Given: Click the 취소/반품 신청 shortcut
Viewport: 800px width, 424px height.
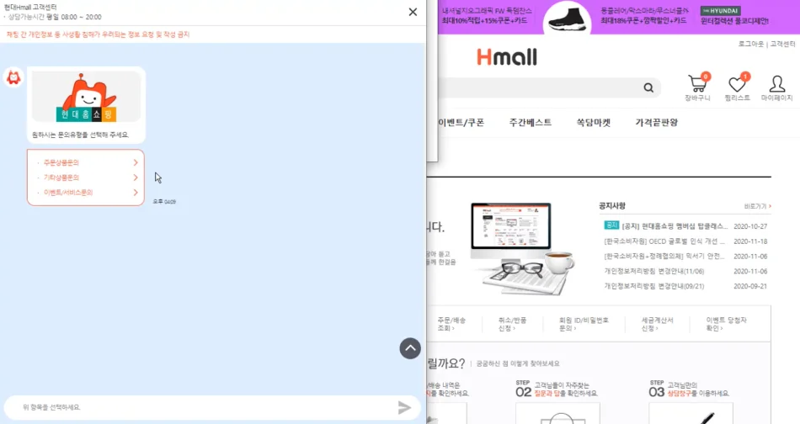Looking at the screenshot, I should [512, 324].
